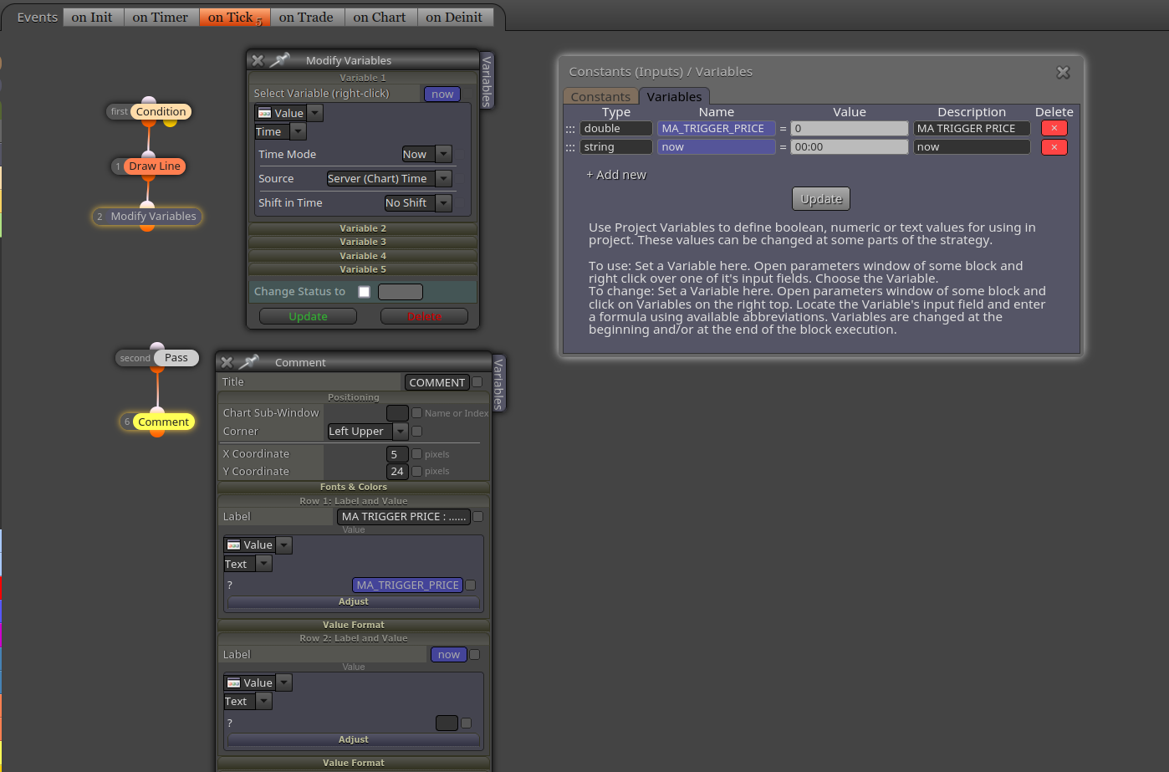Click the 'now' Select Variable field
Image resolution: width=1169 pixels, height=772 pixels.
(442, 94)
